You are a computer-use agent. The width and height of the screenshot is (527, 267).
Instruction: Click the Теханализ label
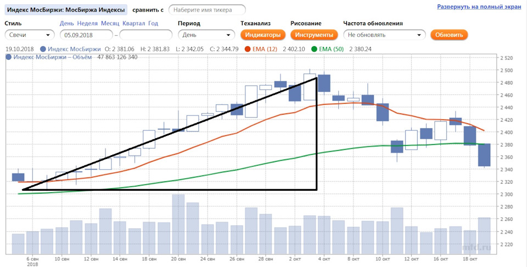[x=255, y=24]
